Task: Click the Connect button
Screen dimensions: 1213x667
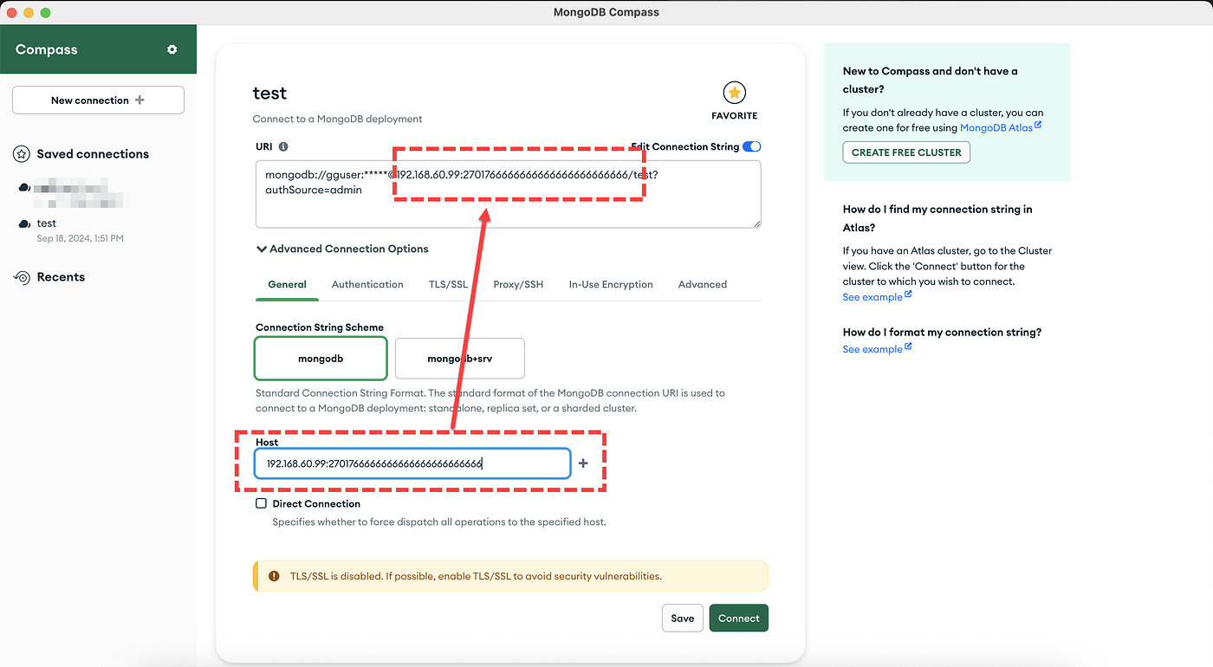Action: (x=739, y=618)
